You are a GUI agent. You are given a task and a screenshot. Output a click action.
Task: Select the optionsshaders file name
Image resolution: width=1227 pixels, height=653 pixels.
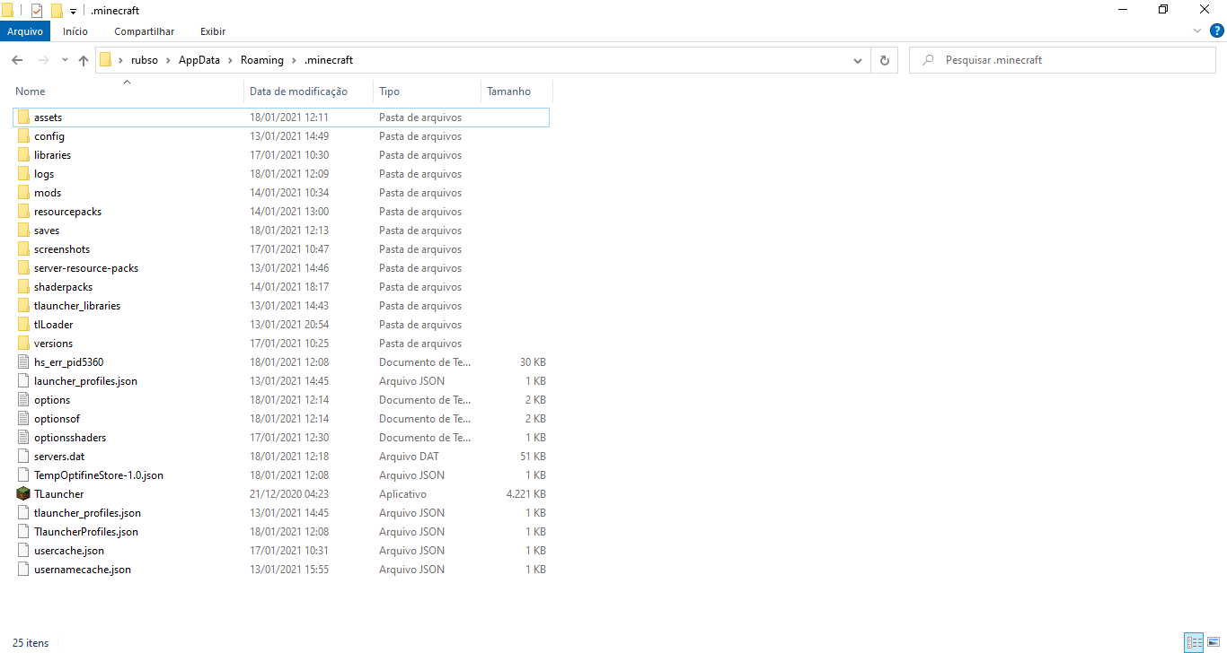tap(70, 438)
